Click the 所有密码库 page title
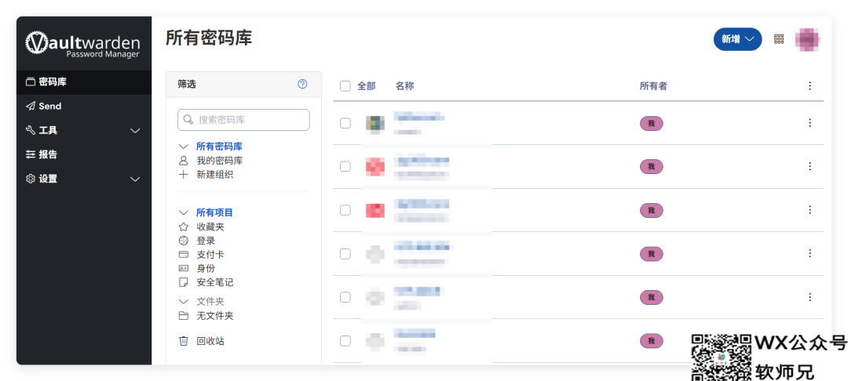Image resolution: width=848 pixels, height=381 pixels. click(209, 38)
